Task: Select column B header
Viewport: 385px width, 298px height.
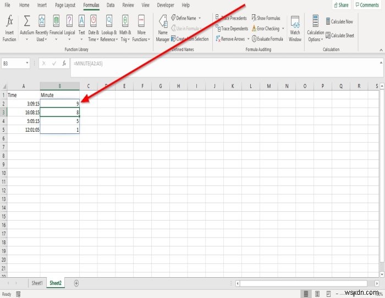Action: point(59,86)
